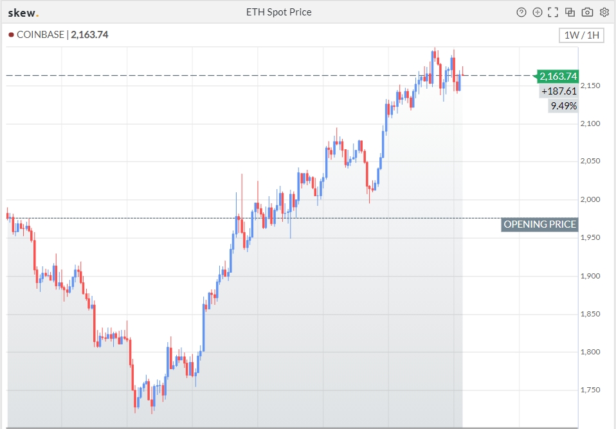Viewport: 616px width, 429px height.
Task: Click the 9.49% percent change label
Action: pos(563,106)
